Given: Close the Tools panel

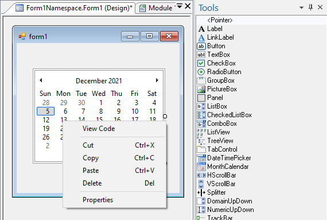Looking at the screenshot, I should coord(320,7).
